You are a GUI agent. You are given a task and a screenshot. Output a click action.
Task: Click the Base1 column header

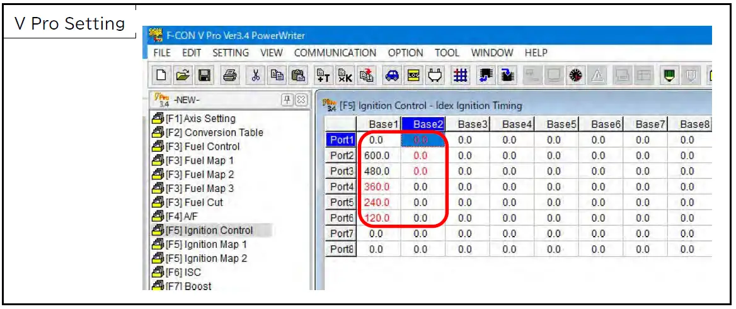pyautogui.click(x=379, y=124)
